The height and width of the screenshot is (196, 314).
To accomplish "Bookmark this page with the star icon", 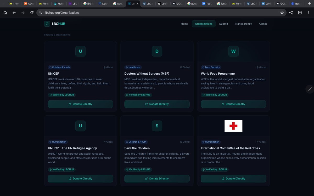I will [x=282, y=13].
